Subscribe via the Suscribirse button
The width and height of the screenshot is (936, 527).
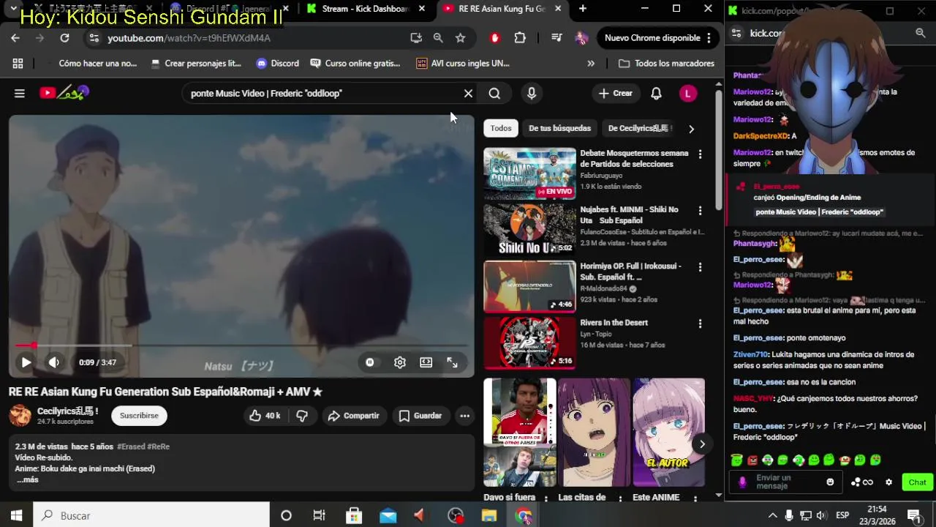point(139,416)
